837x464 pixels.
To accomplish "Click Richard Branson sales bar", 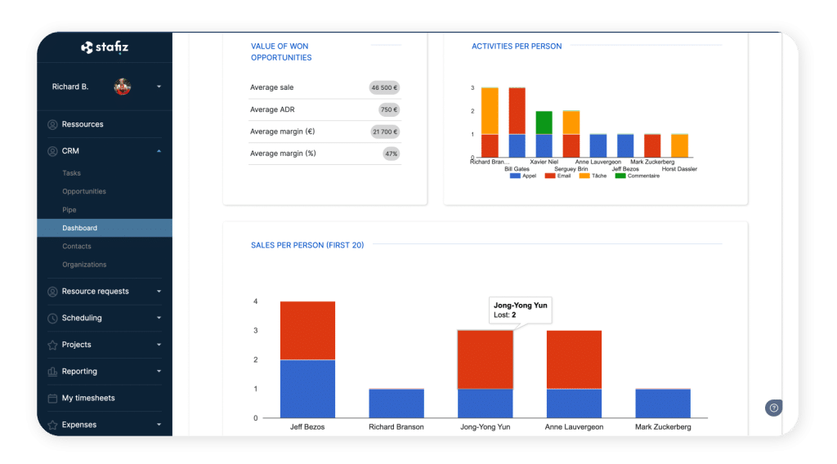I will click(x=396, y=404).
